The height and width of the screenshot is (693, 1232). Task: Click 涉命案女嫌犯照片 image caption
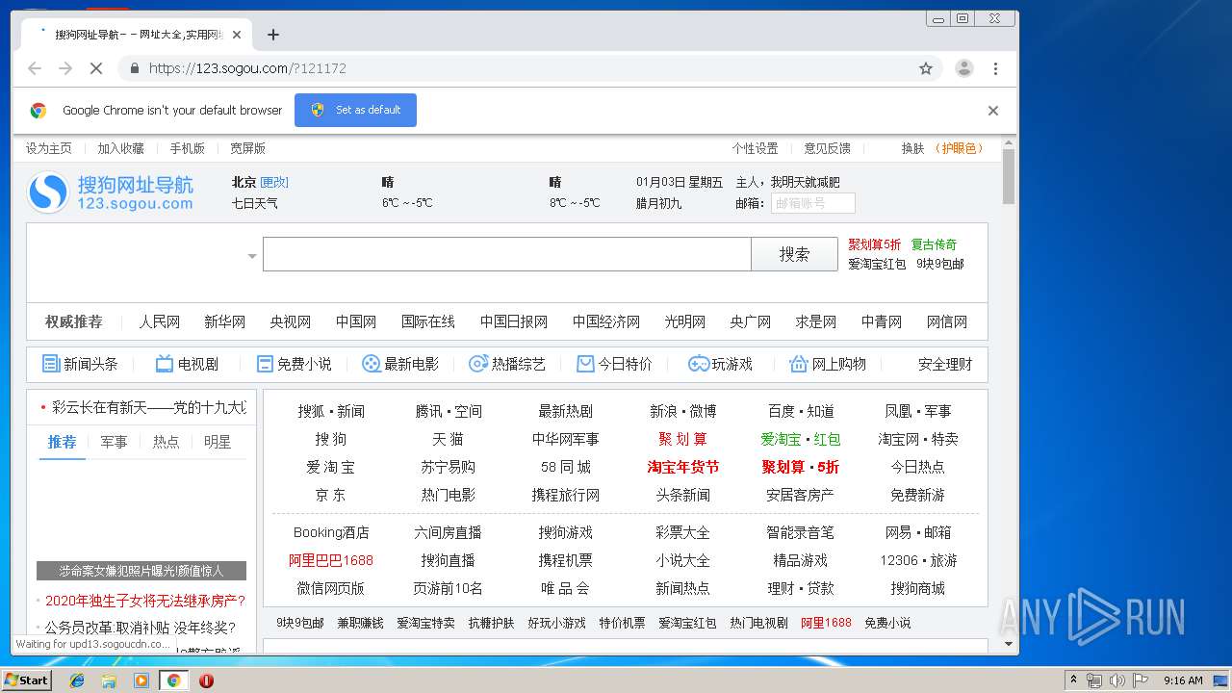(141, 571)
